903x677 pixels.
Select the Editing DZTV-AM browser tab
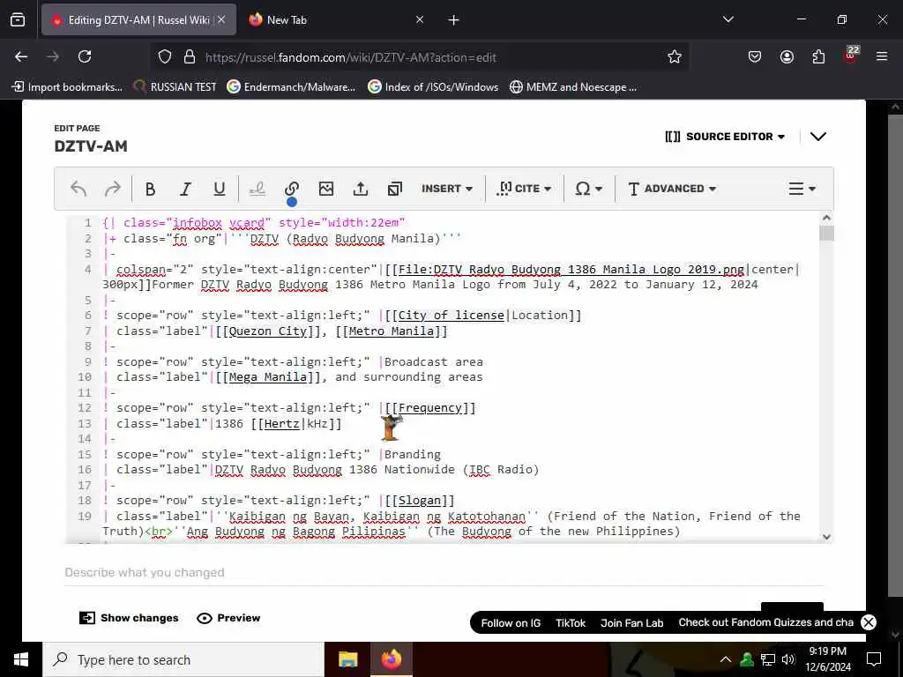(x=138, y=20)
